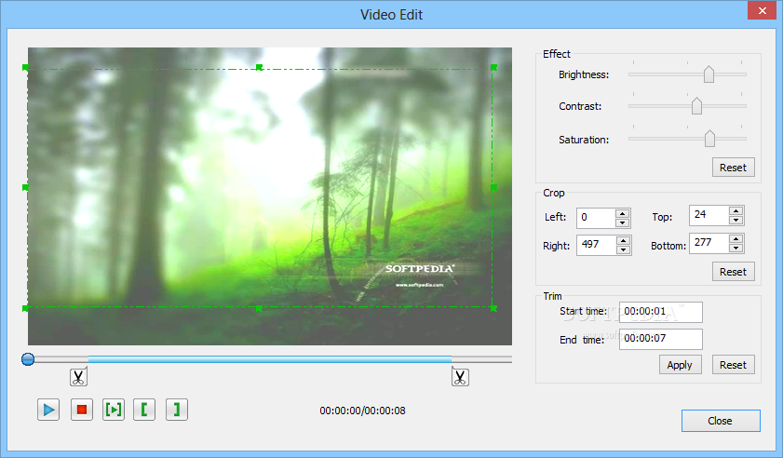Click the Contrast slider thumb
Viewport: 783px width, 458px height.
click(696, 106)
